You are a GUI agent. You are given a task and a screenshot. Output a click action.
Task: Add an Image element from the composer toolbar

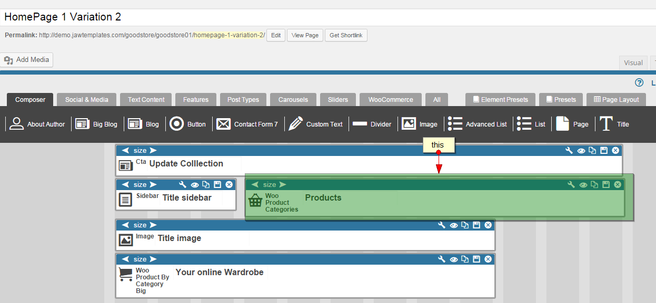(x=420, y=124)
